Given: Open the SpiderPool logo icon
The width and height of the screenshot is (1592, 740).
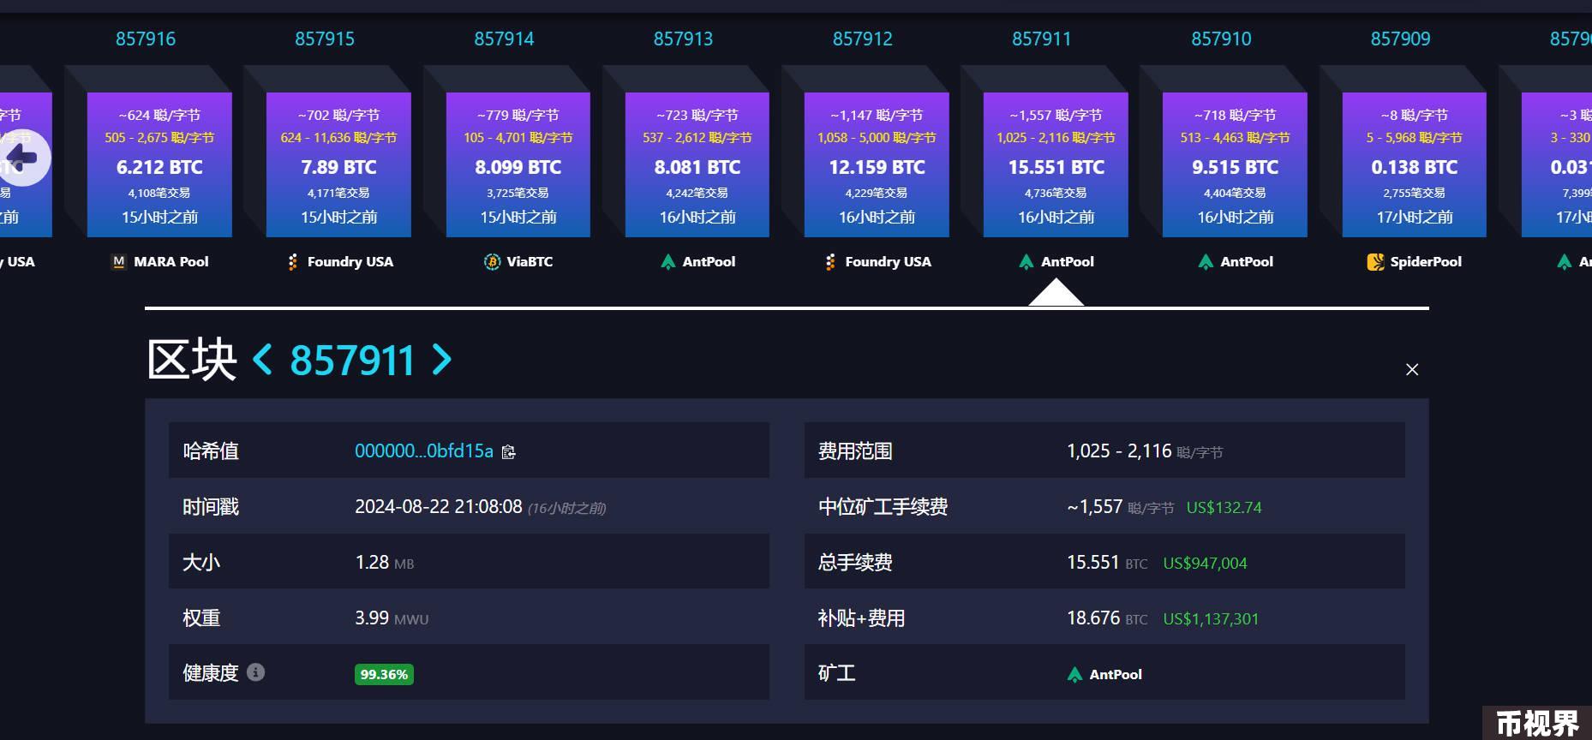Looking at the screenshot, I should click(1375, 261).
